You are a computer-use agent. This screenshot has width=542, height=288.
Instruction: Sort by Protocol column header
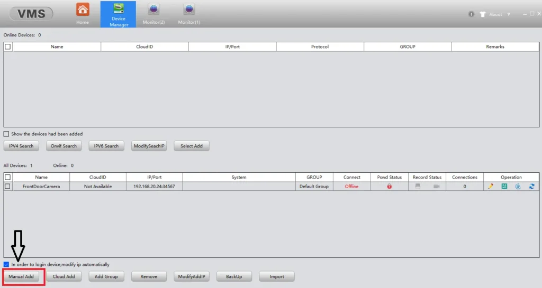320,47
